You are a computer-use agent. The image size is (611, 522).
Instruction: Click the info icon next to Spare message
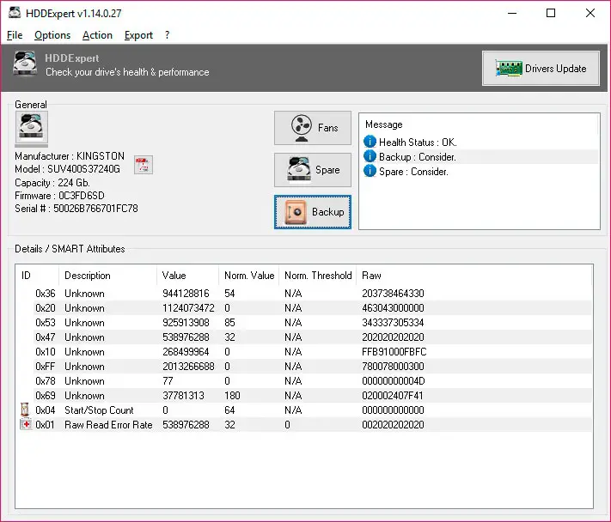[370, 171]
